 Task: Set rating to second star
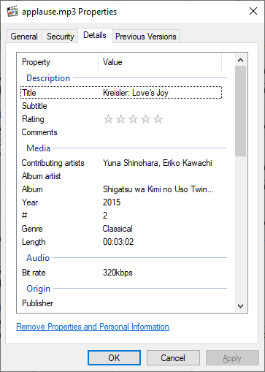[120, 119]
